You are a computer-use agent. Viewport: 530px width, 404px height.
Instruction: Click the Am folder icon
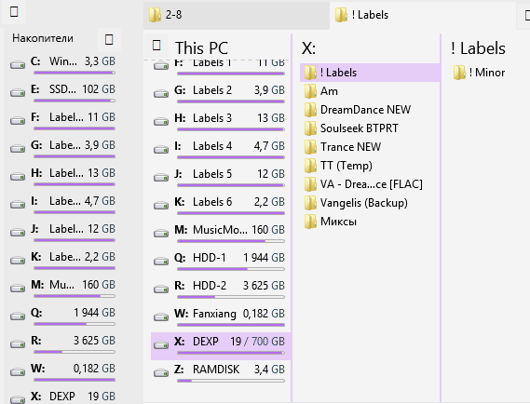(310, 91)
